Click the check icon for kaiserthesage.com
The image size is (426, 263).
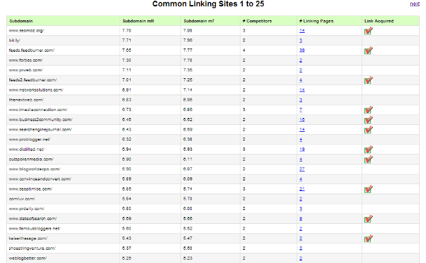coord(369,238)
